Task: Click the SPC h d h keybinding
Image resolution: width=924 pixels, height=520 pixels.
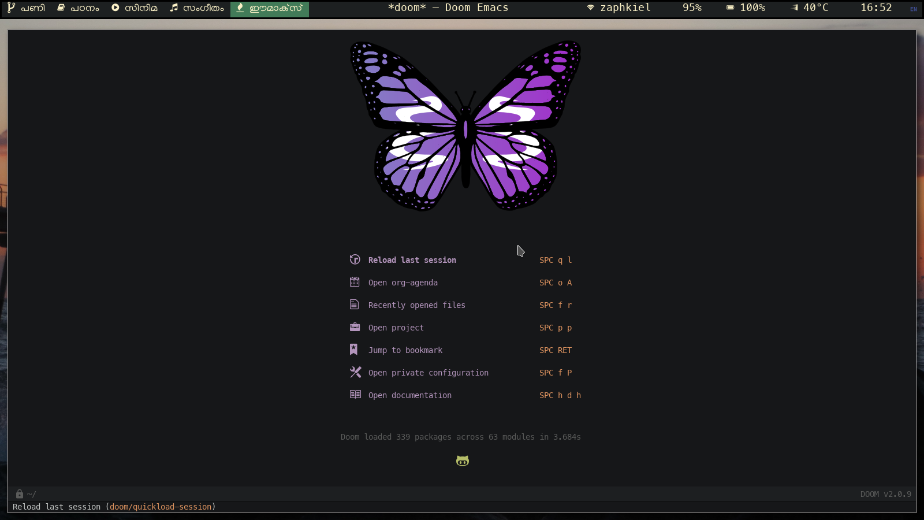Action: pyautogui.click(x=560, y=395)
